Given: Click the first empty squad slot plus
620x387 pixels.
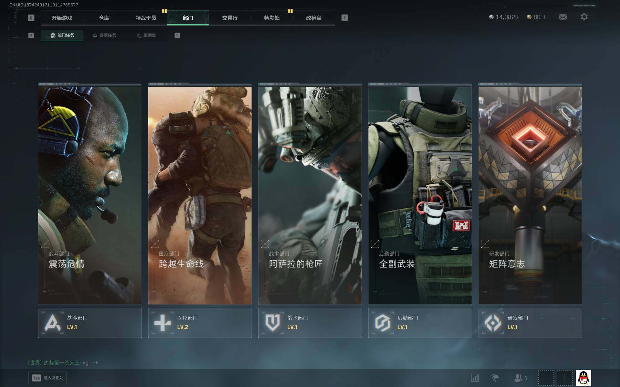Looking at the screenshot, I should tap(546, 378).
